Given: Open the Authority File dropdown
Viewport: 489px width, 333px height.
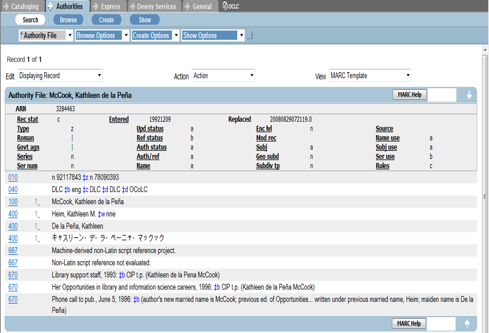Looking at the screenshot, I should pyautogui.click(x=46, y=35).
